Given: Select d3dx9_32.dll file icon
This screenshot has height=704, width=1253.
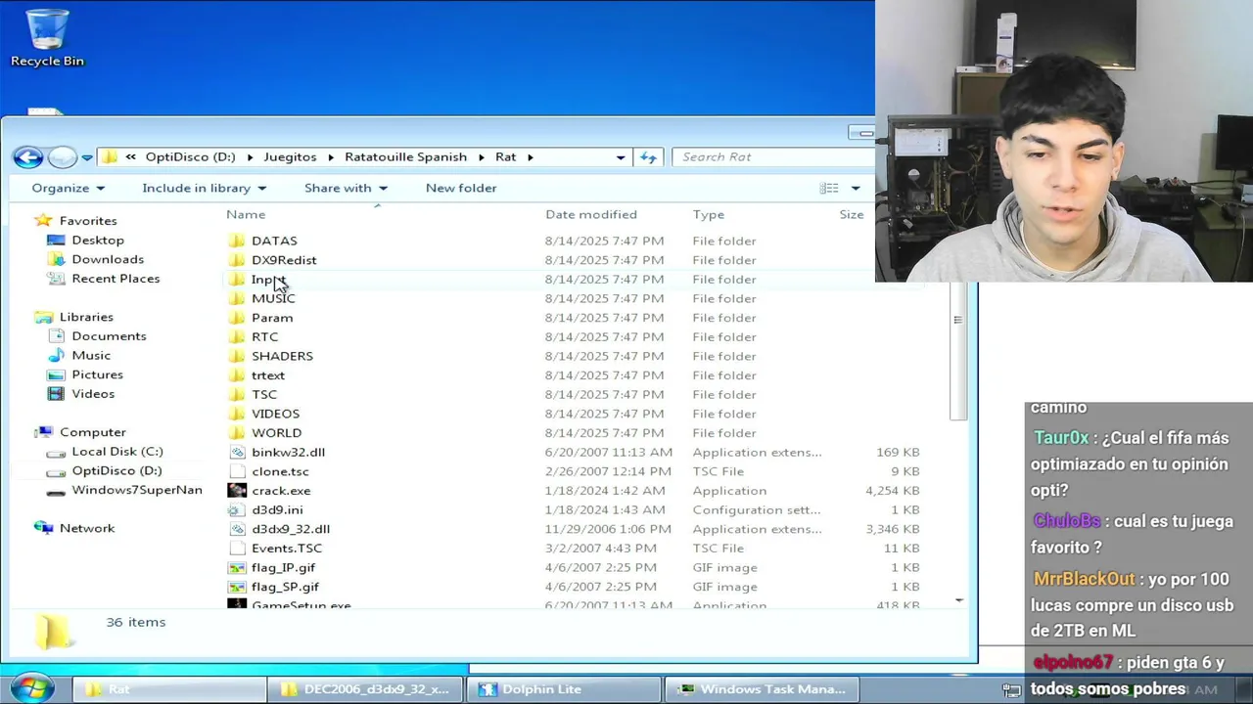Looking at the screenshot, I should 237,529.
